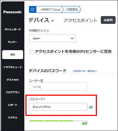Click the パスワード field containing Branch Office
The width and height of the screenshot is (118, 131).
(58, 107)
